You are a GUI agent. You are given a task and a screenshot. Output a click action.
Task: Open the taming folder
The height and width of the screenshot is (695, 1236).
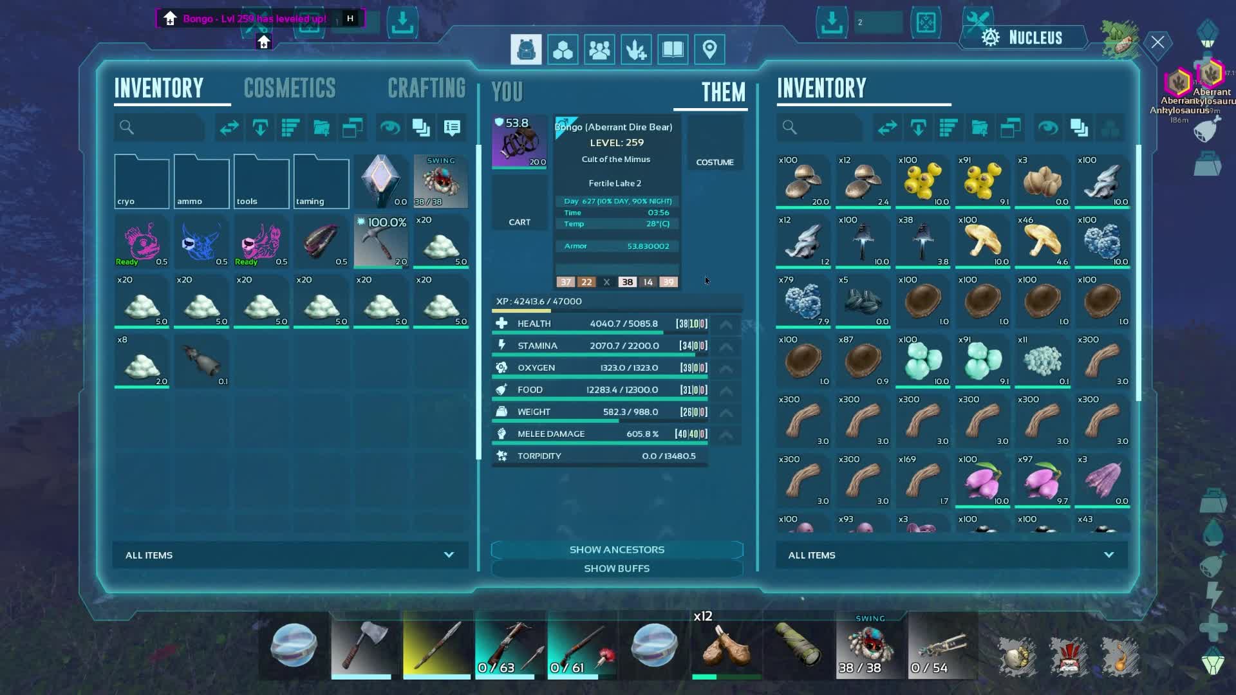click(321, 181)
